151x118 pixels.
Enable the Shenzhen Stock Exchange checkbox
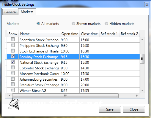coord(12,39)
